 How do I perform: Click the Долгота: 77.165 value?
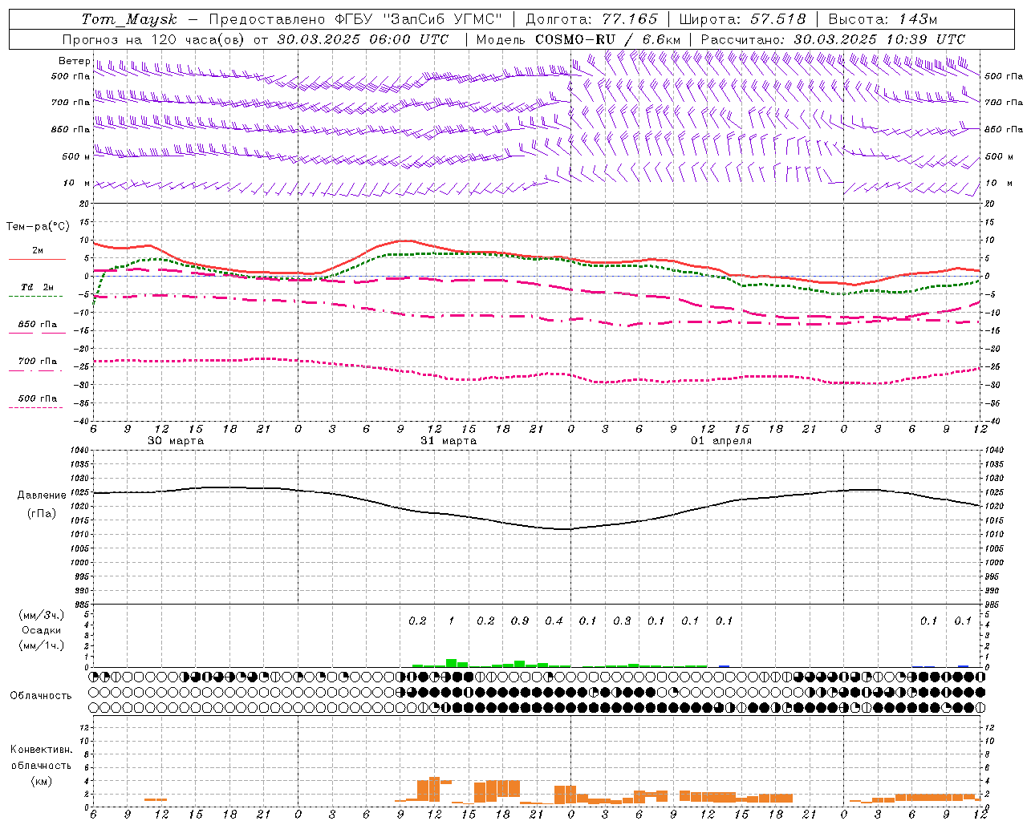591,19
